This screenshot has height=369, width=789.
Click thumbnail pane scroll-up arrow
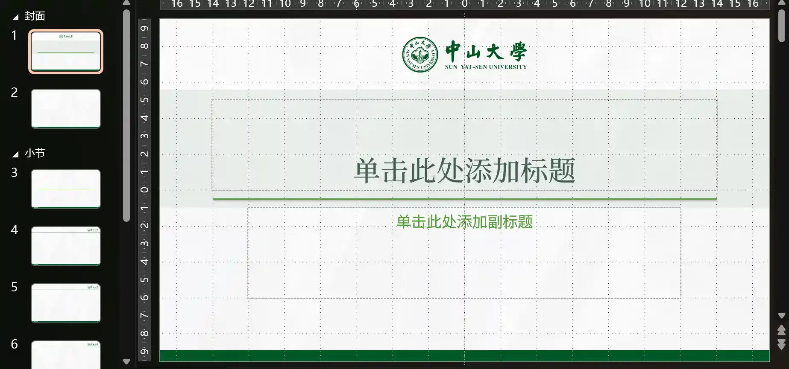click(126, 3)
